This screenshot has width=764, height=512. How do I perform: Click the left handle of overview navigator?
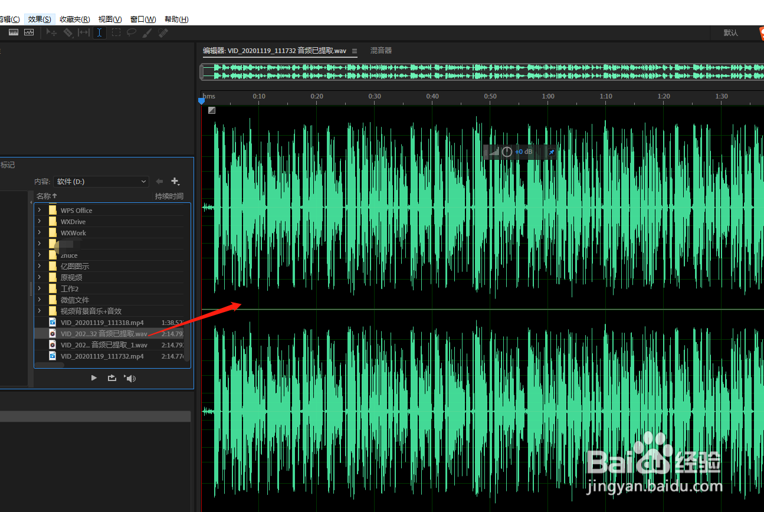point(202,72)
